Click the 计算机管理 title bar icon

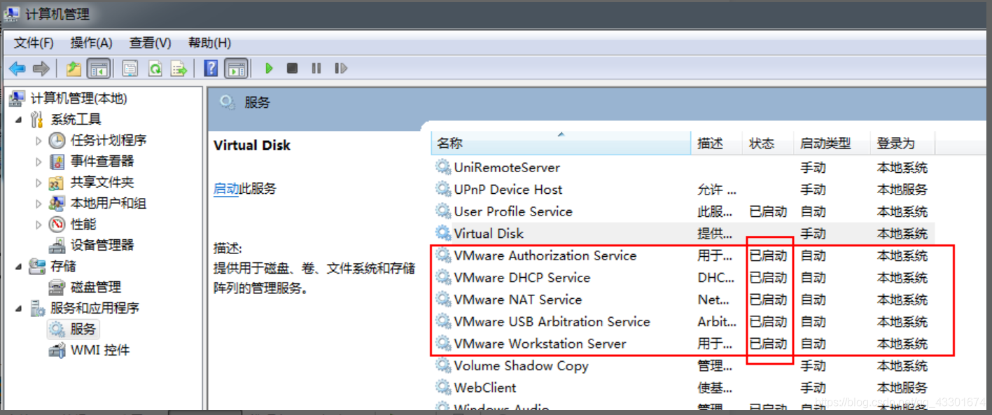click(12, 13)
